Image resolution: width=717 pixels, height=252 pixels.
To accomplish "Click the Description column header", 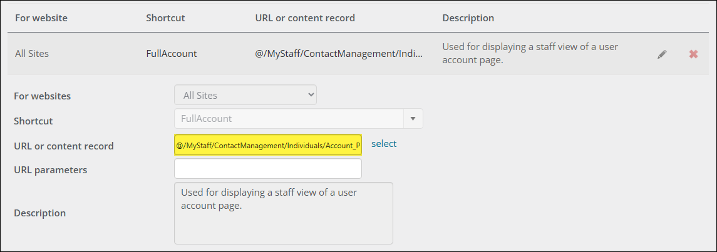I will pos(468,18).
